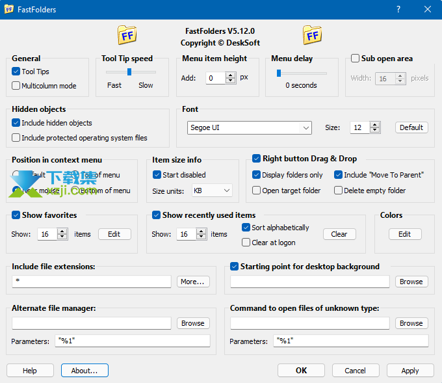Click the Include file extensions field
The width and height of the screenshot is (442, 383).
coord(92,282)
